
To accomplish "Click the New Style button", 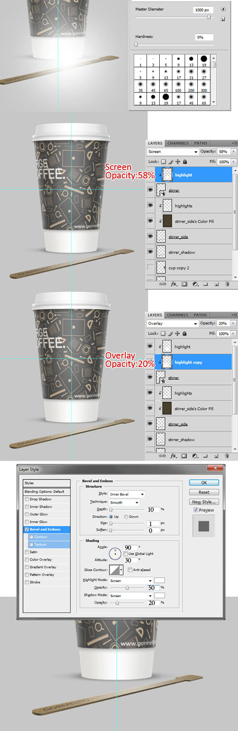I will [x=204, y=501].
